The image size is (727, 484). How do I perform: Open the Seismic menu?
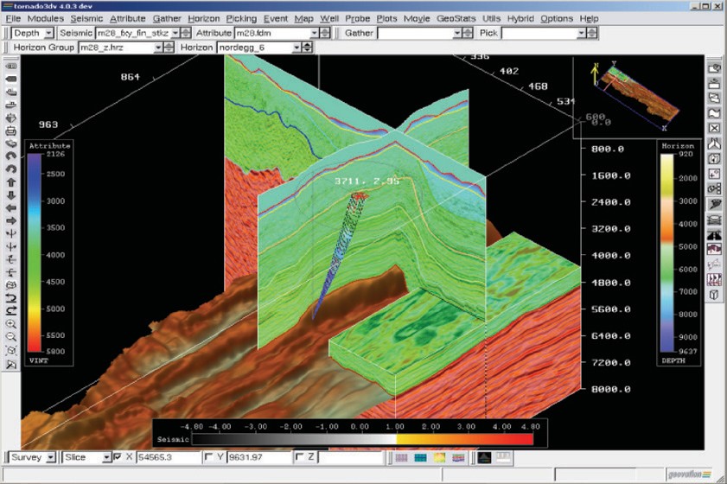pos(86,18)
